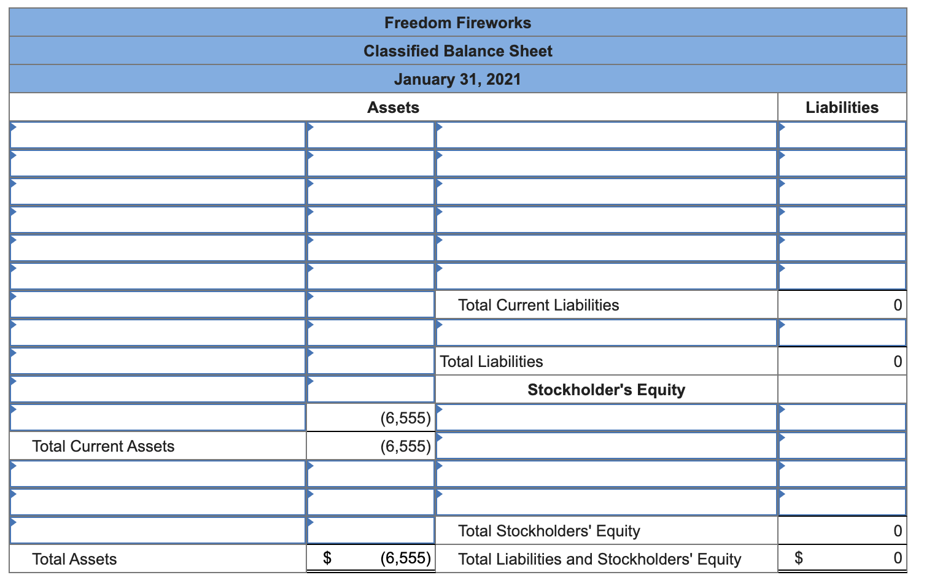Open the asset name dropdown directly above Total Assets
Viewport: 932px width, 583px height.
click(158, 530)
